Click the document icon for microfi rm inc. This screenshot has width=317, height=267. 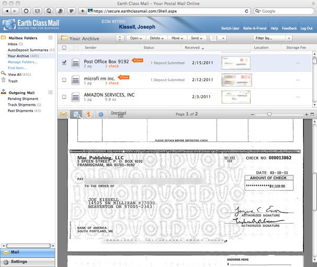click(75, 80)
